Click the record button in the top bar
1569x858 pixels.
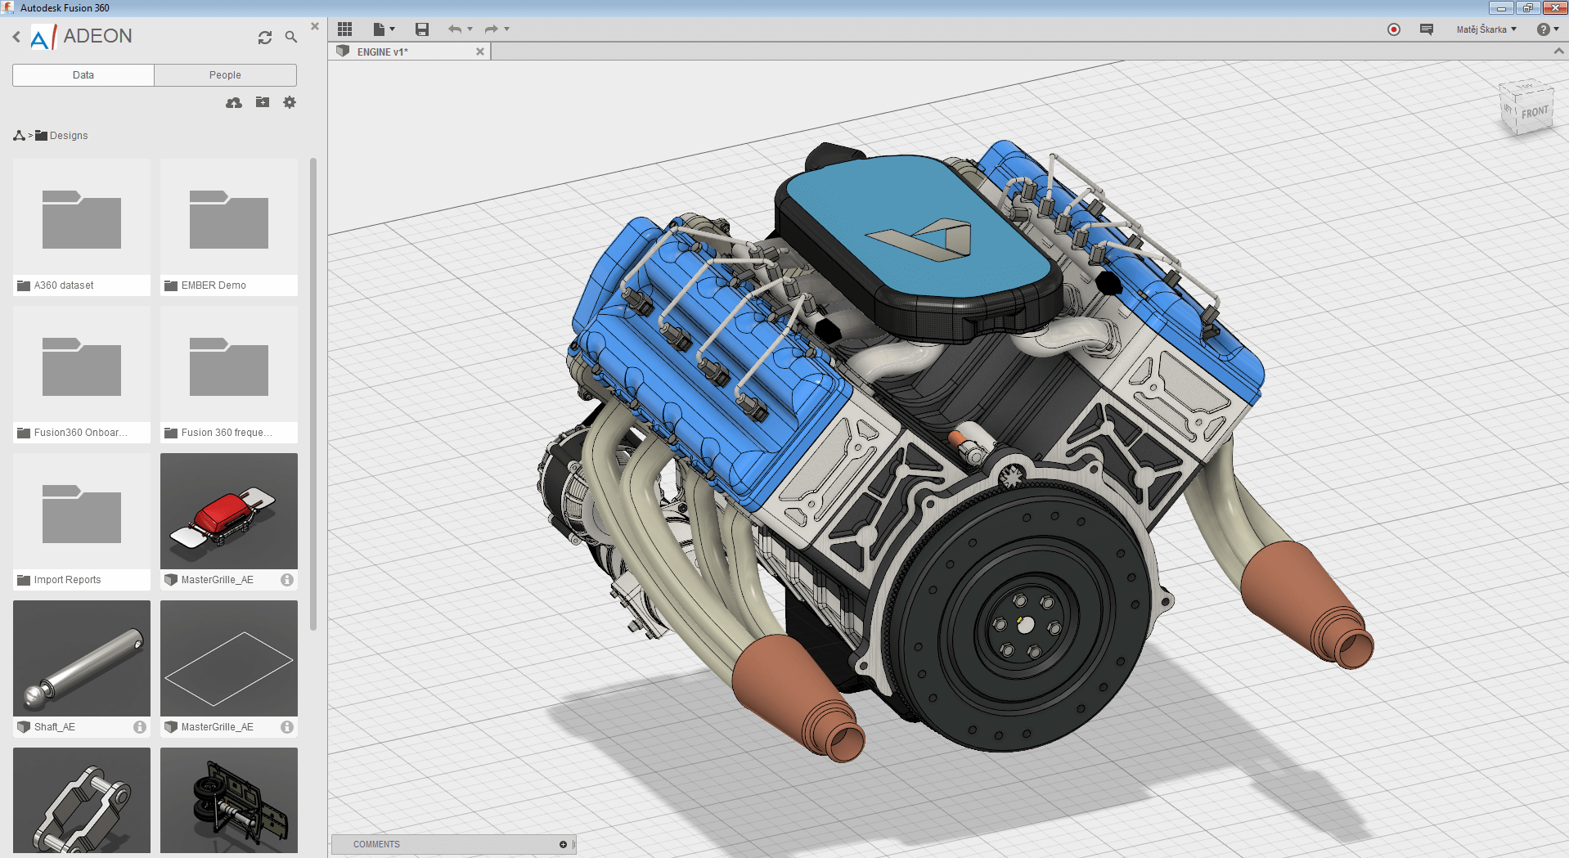(x=1394, y=29)
